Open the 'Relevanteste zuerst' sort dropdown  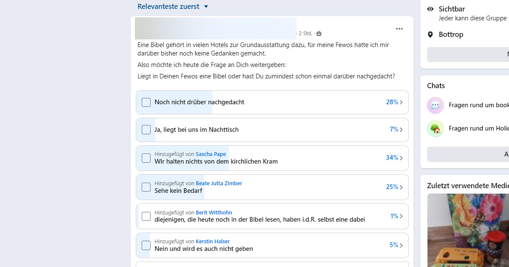coord(173,6)
